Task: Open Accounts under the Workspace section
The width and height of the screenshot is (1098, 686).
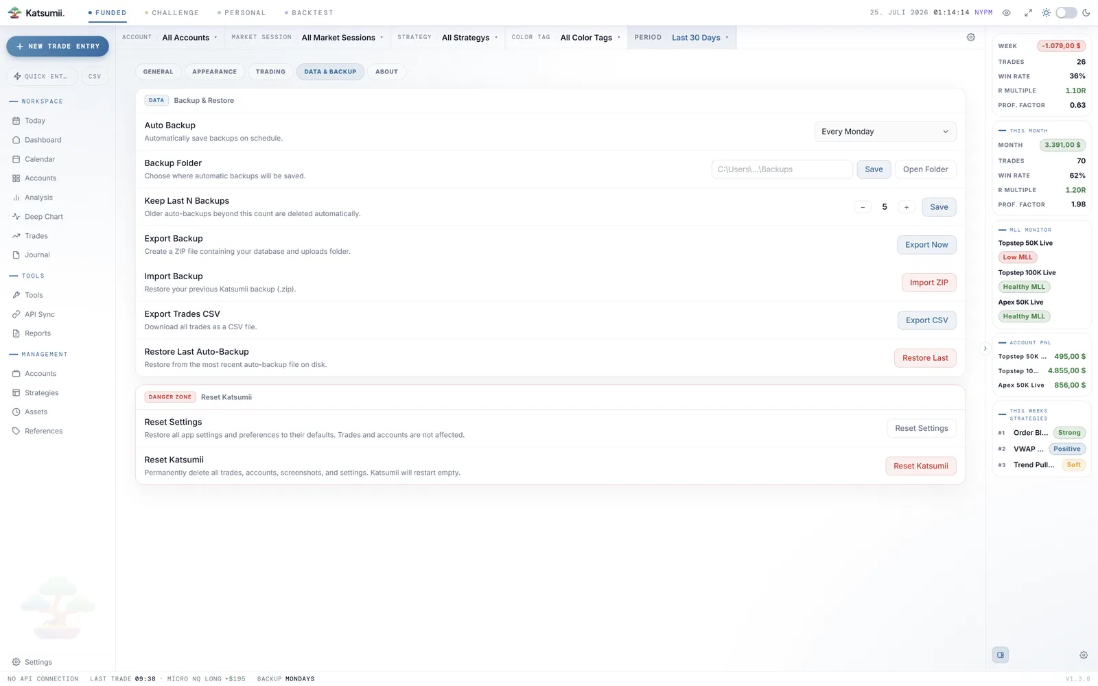Action: [40, 178]
